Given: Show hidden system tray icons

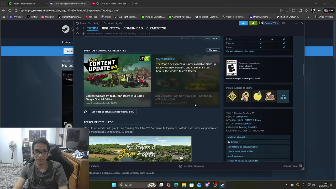Looking at the screenshot, I should pos(286,185).
